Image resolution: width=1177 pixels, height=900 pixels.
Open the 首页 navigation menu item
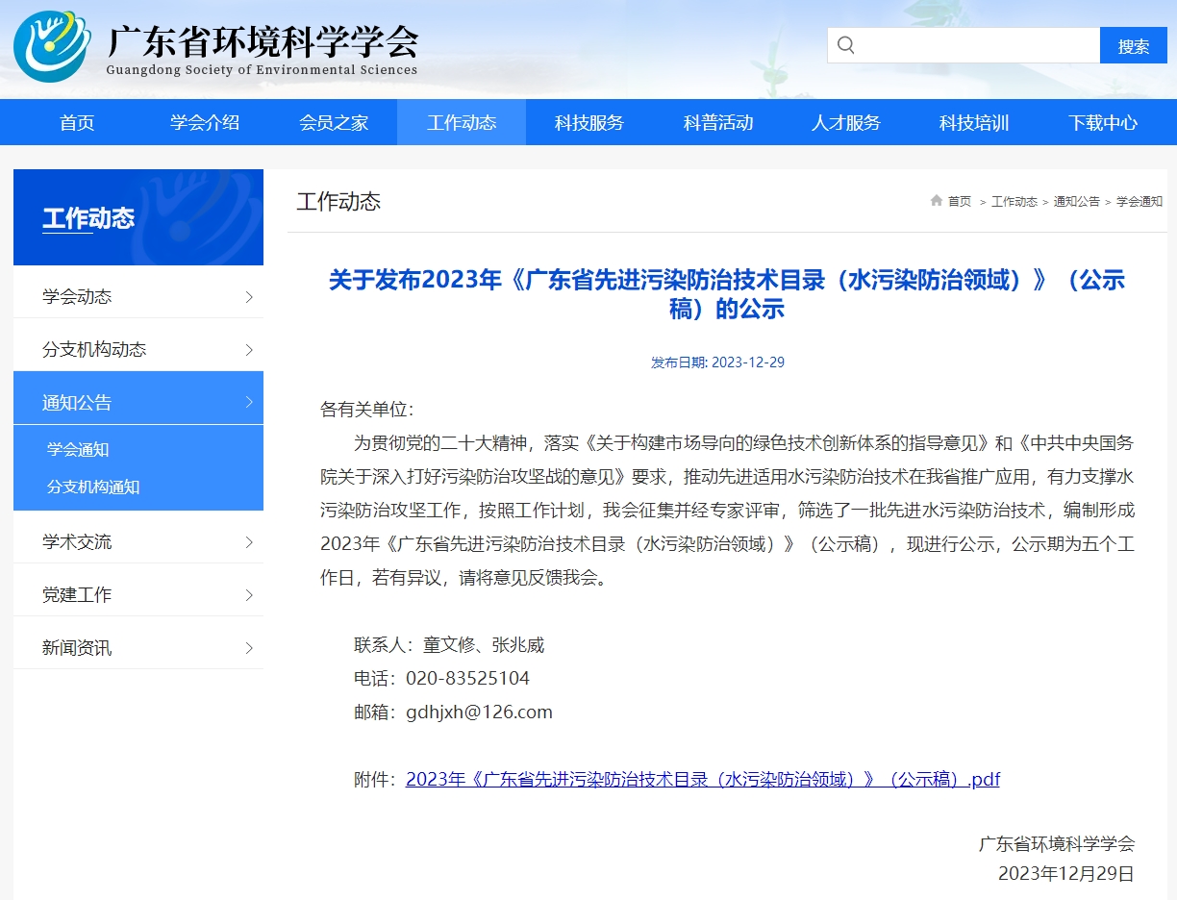tap(77, 123)
